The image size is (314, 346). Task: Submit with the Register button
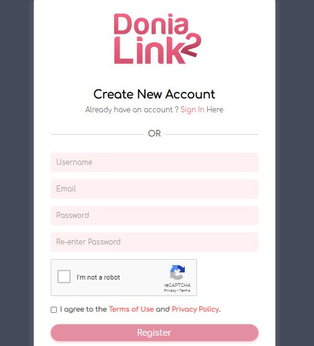pyautogui.click(x=155, y=333)
